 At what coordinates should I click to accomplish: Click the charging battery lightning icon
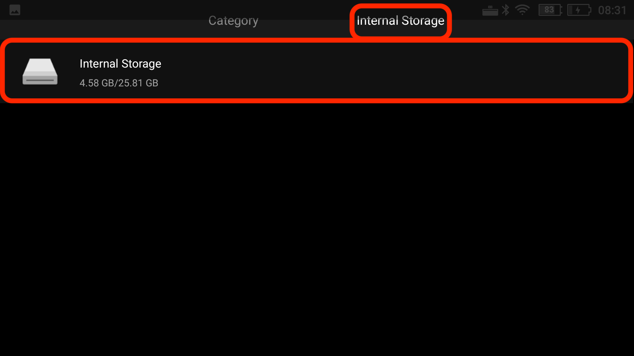[x=579, y=10]
